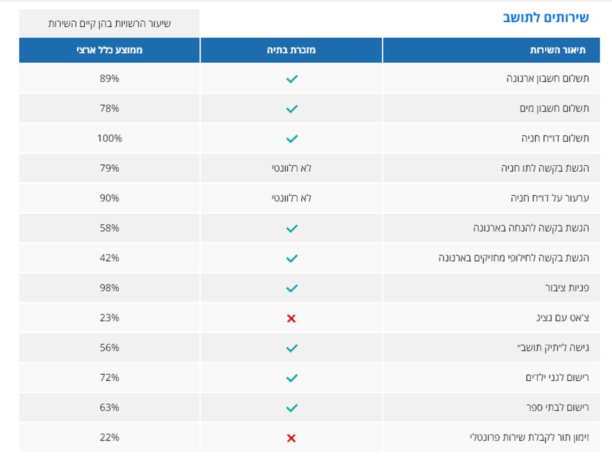Click the checkmark for תשלום חשבון ארנונה

[291, 79]
